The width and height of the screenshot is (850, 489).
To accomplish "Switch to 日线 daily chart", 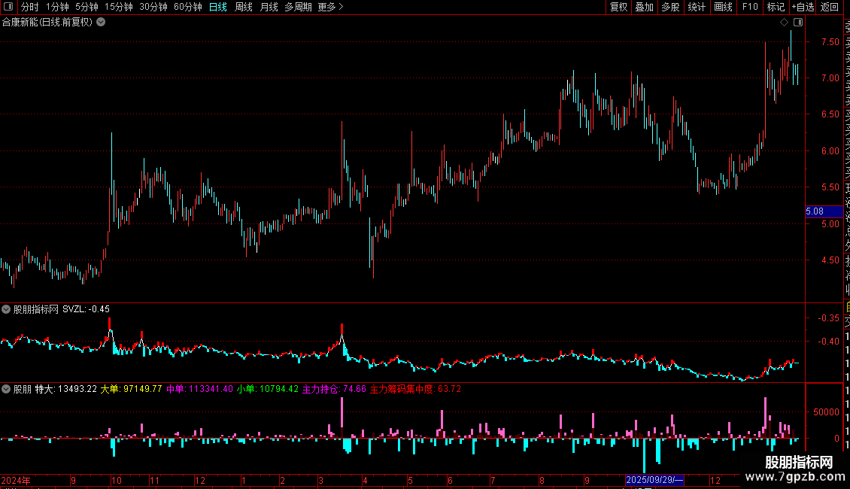I will (x=218, y=7).
